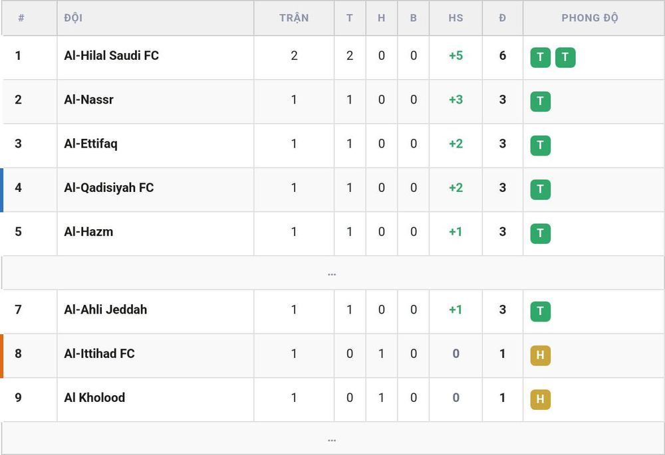
Task: Click the ĐỘI column header
Action: (x=73, y=18)
